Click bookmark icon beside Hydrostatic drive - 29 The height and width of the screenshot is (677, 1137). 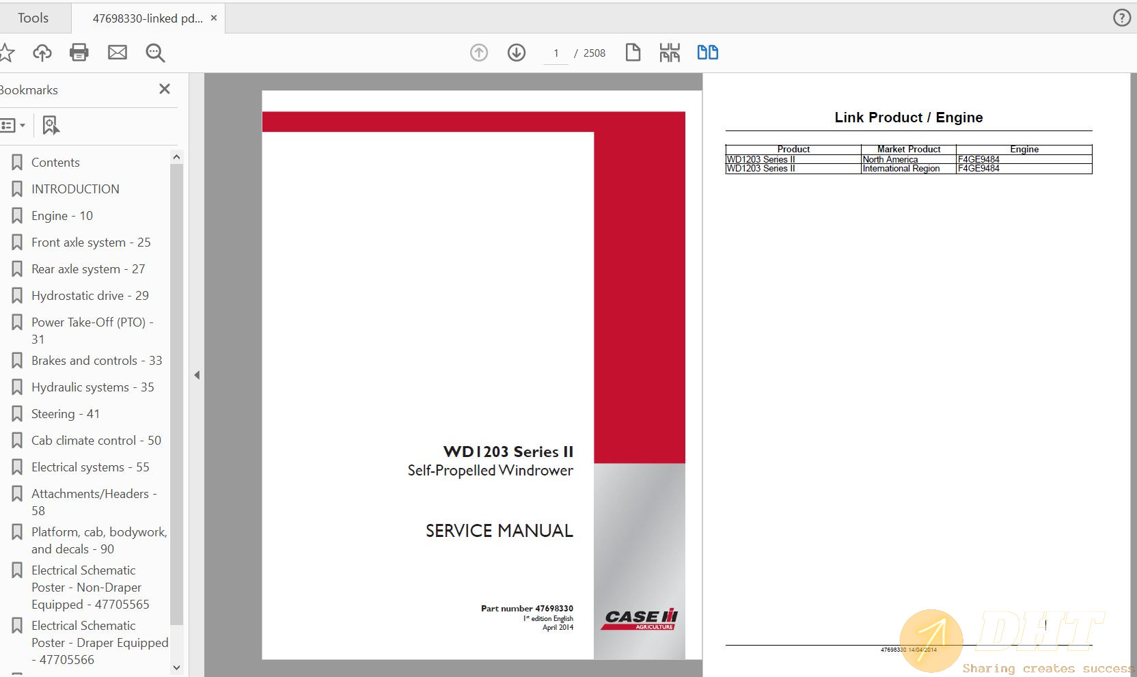coord(17,296)
